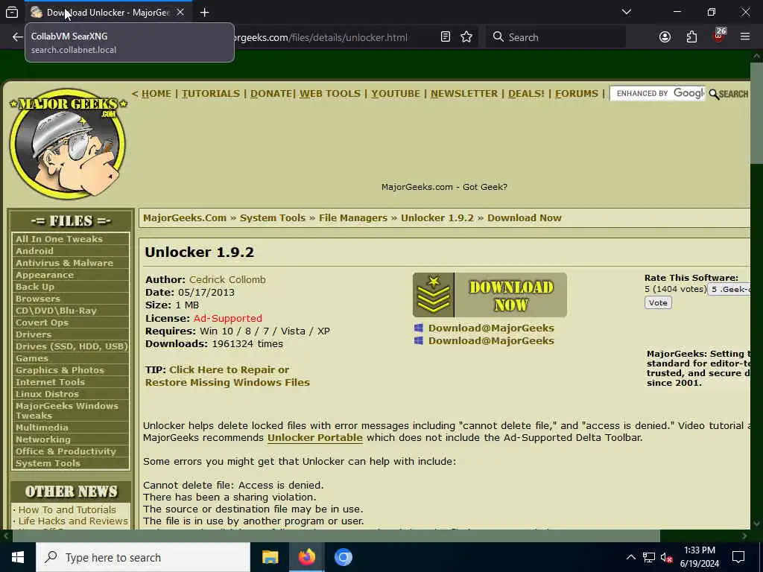Open Graphics & Photos category
The image size is (763, 572).
[x=60, y=370]
